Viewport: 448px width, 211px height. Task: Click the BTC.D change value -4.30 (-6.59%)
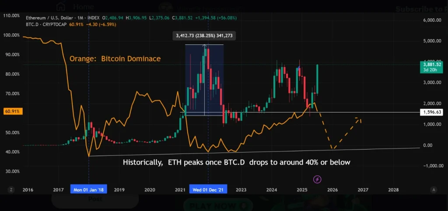[100, 24]
